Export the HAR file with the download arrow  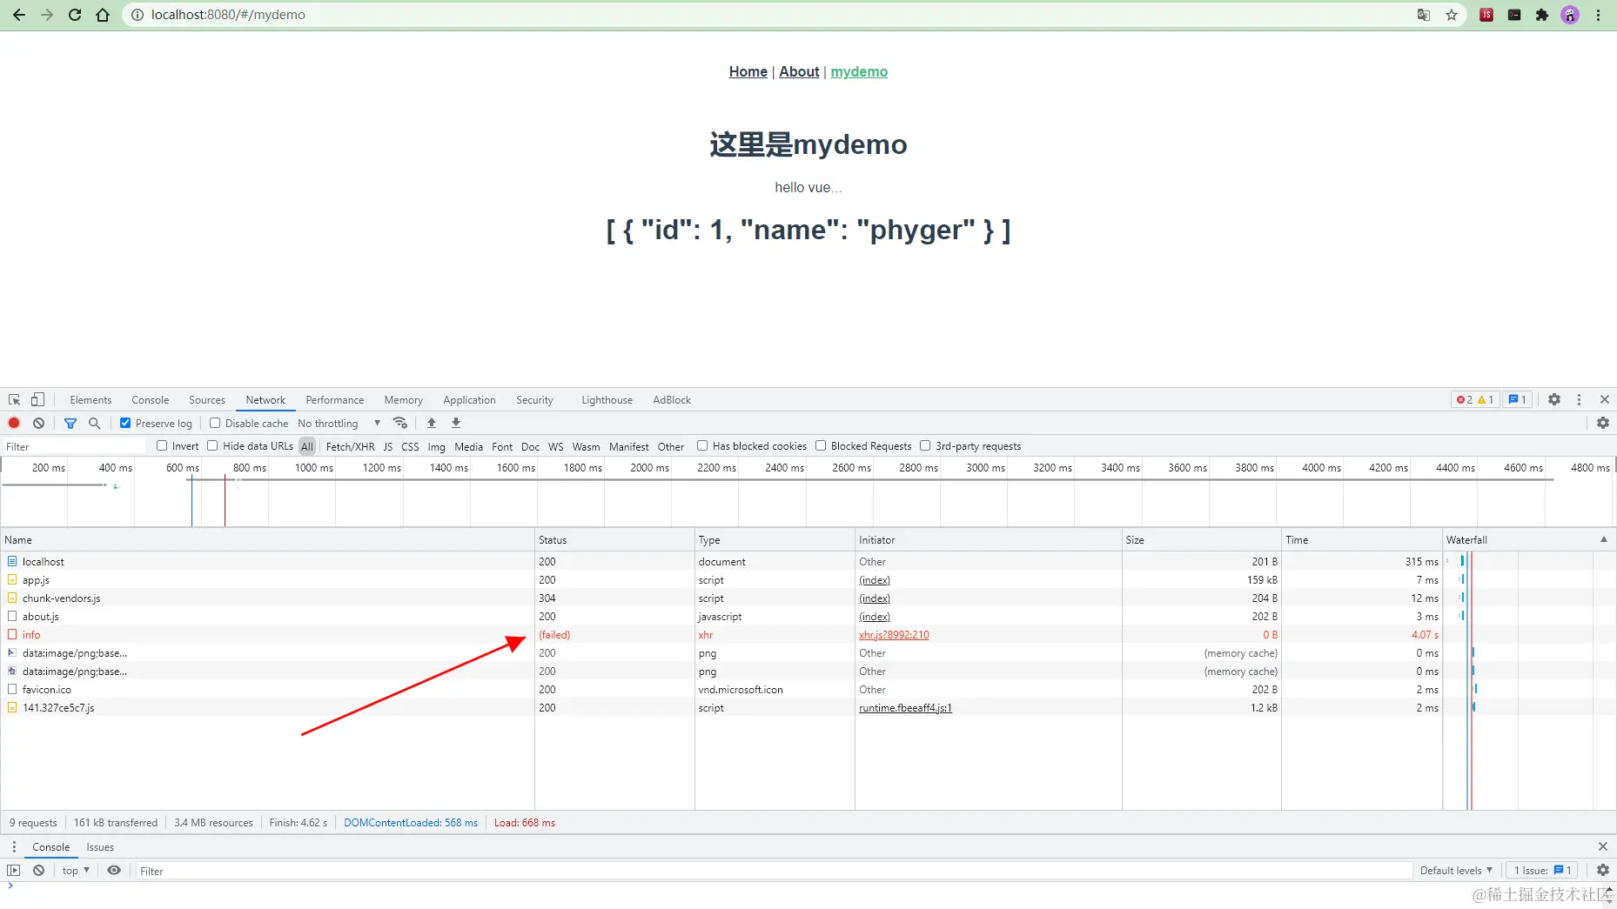coord(456,423)
